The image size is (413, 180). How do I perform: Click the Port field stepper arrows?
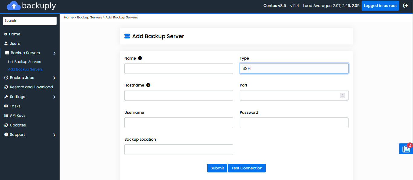coord(343,96)
